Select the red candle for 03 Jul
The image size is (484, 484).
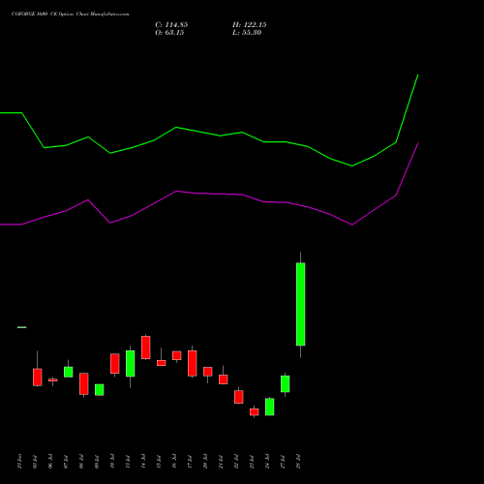38,378
